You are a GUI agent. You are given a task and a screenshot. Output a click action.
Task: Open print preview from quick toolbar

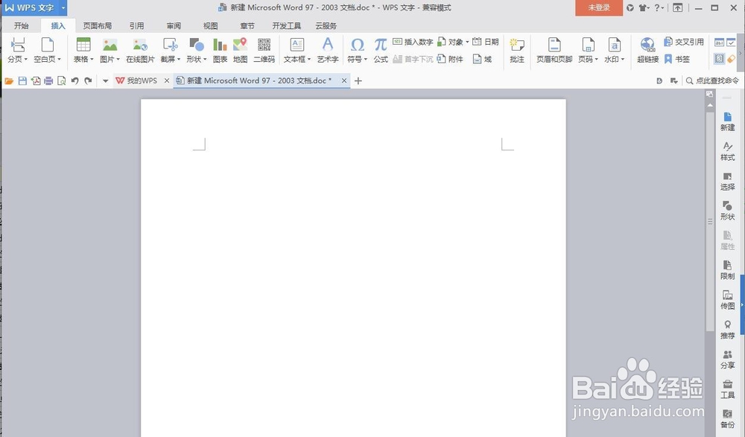point(61,80)
